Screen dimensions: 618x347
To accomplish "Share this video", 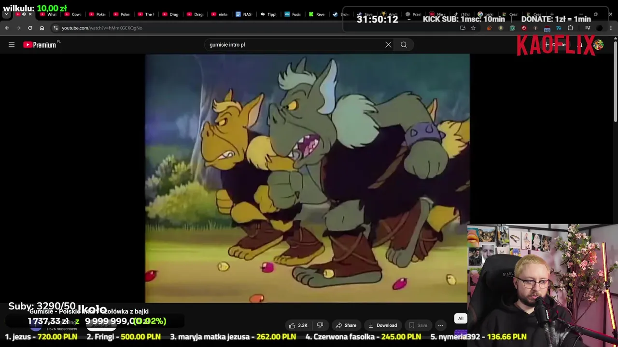I will point(346,325).
